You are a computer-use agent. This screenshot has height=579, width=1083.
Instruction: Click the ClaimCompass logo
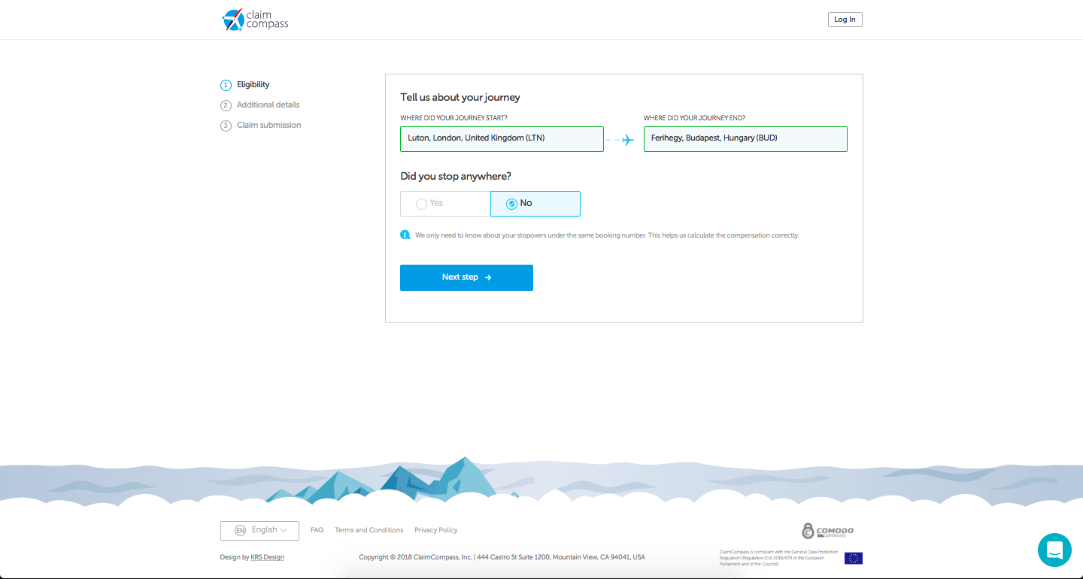coord(255,20)
